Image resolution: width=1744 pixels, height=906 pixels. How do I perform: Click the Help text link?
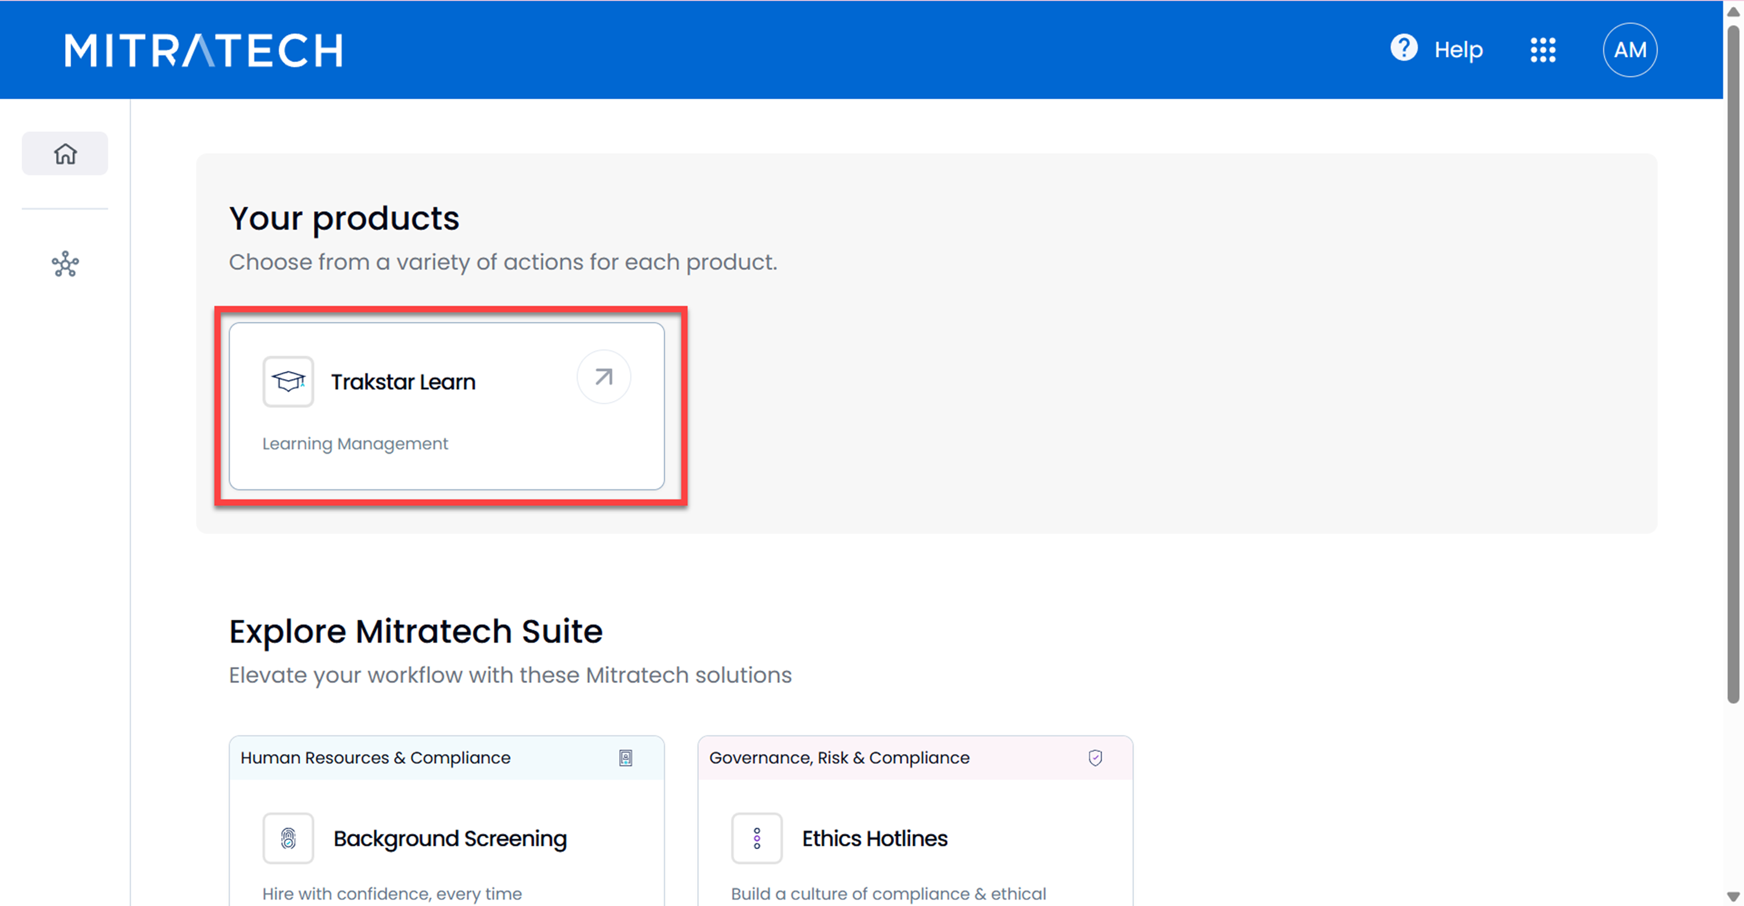tap(1459, 50)
